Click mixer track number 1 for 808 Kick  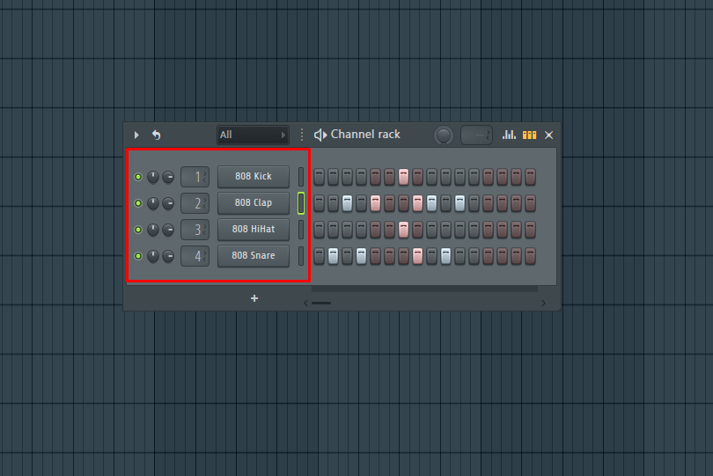click(x=195, y=177)
